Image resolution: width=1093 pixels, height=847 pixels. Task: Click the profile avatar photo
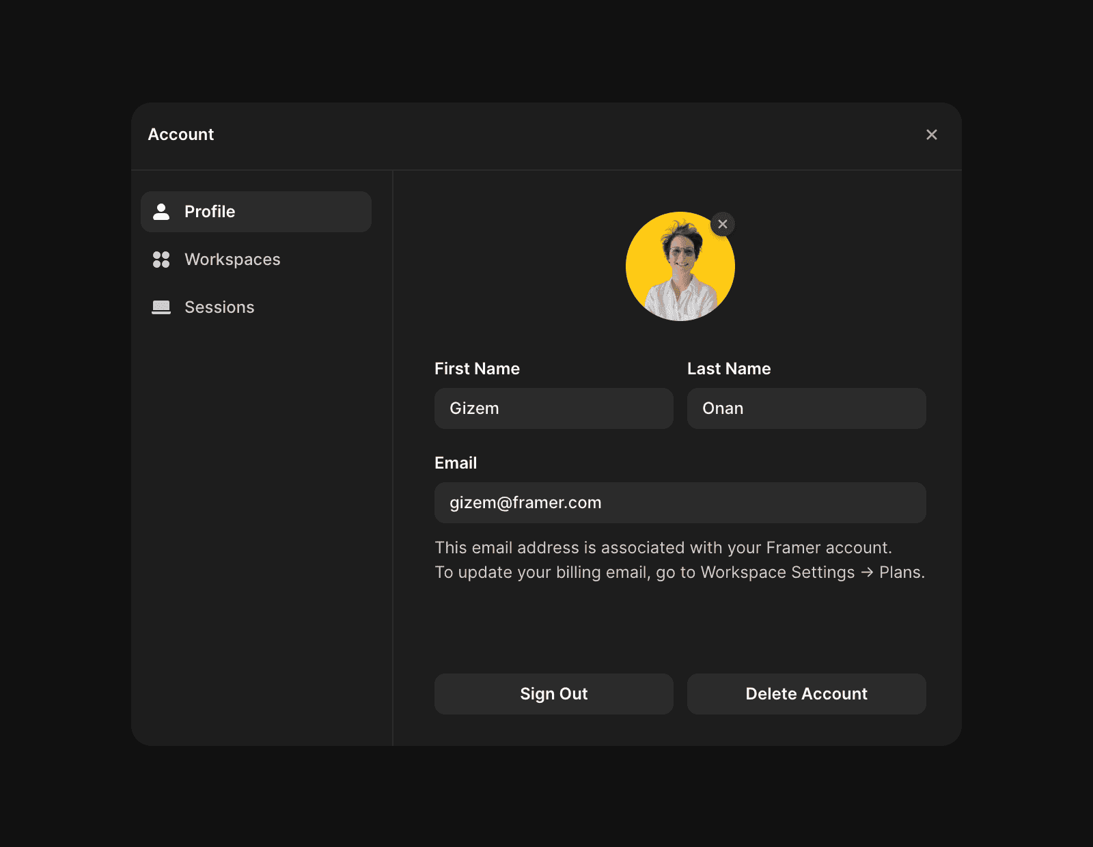point(680,266)
